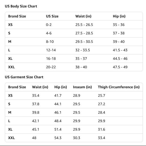Screen dimensions: 146x146
Task: Select garment waist value 42.1
Action: pyautogui.click(x=36, y=121)
